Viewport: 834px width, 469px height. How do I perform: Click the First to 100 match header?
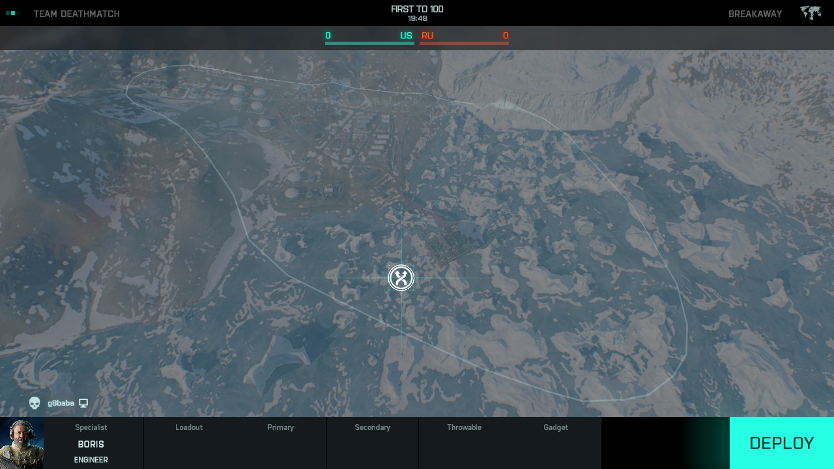tap(417, 9)
